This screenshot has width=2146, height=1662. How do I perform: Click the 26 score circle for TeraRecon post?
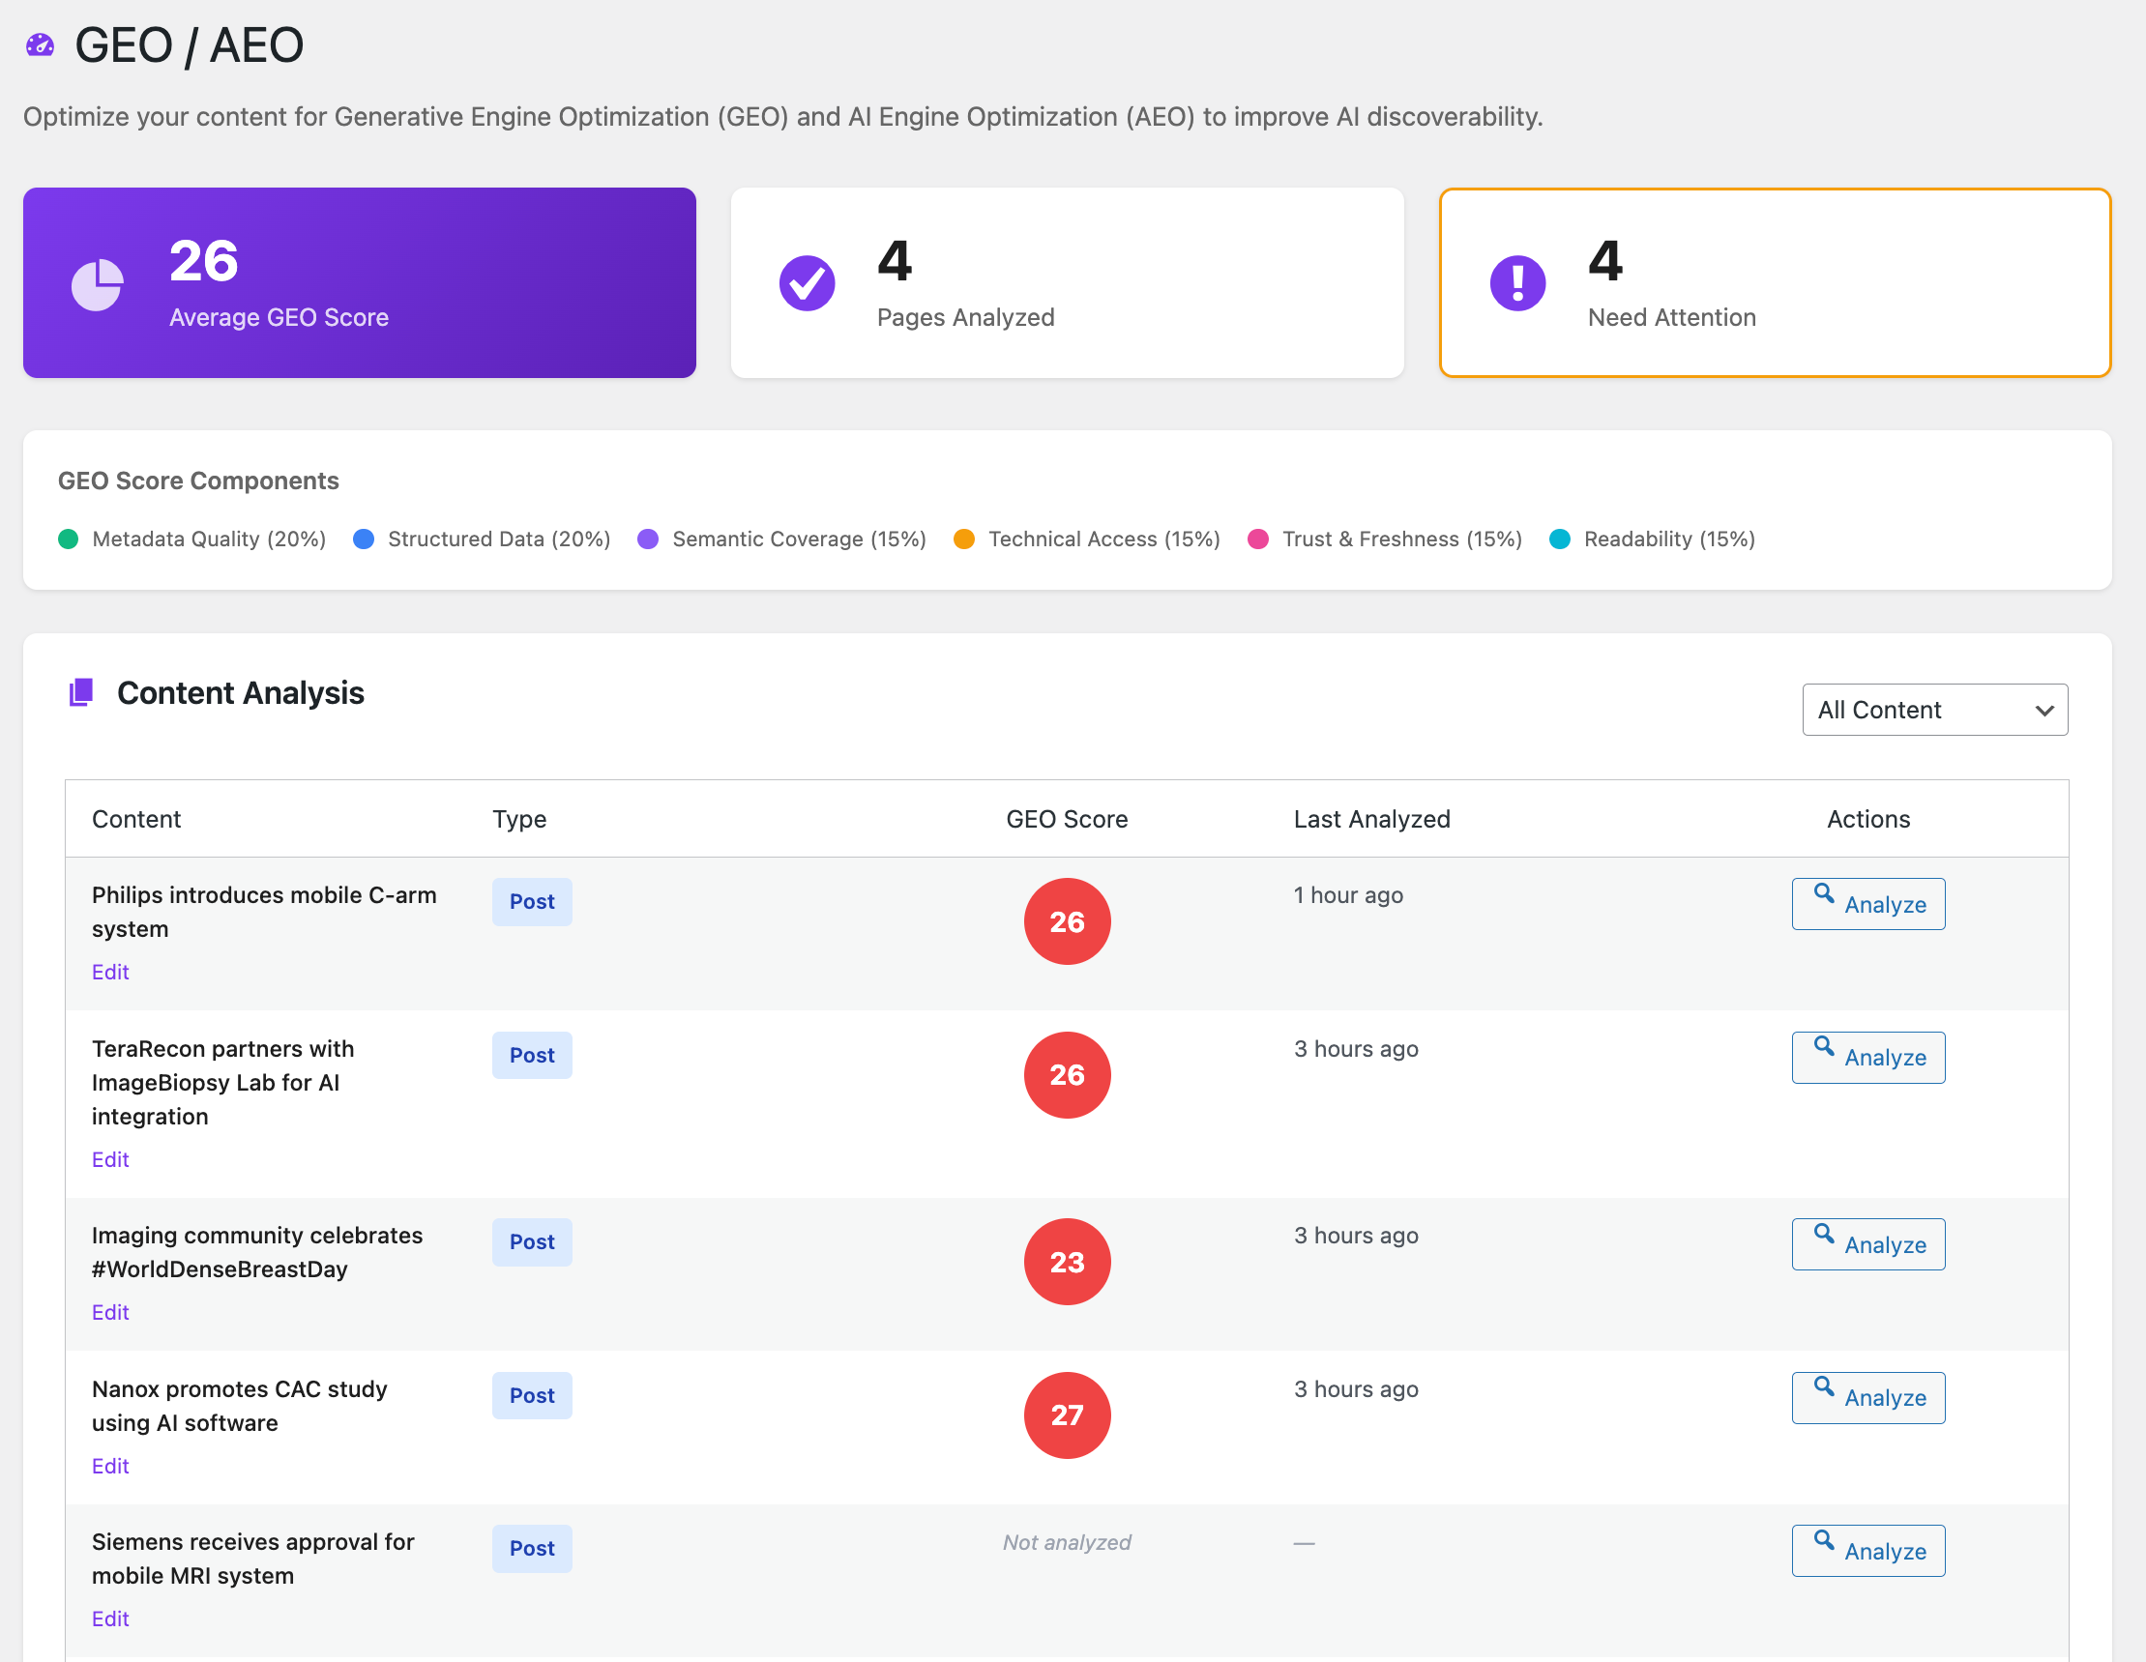coord(1067,1074)
